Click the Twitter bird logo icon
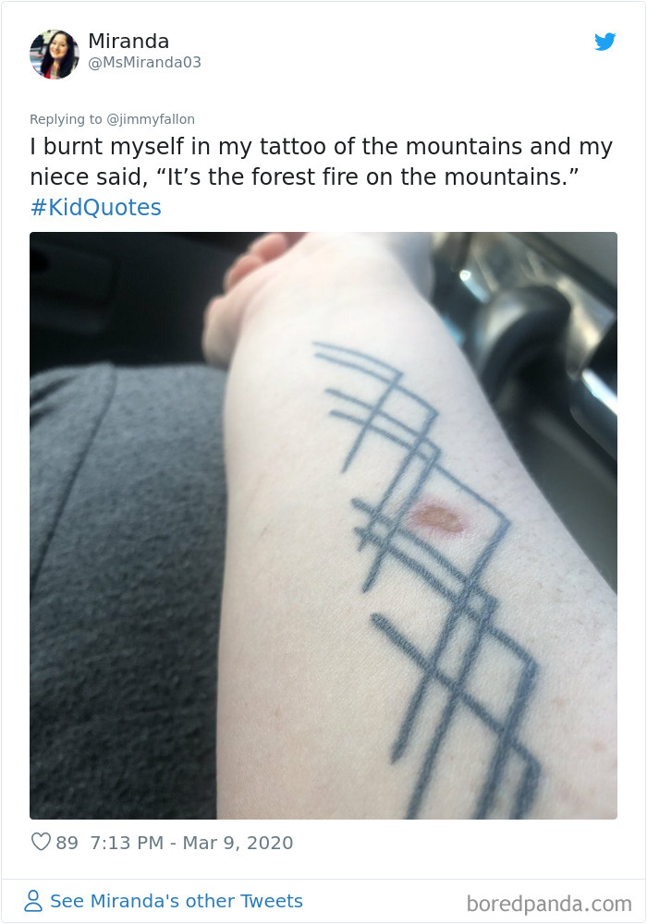The image size is (647, 924). click(604, 42)
